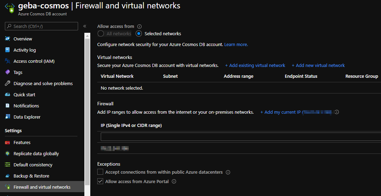Click the Quick start cloud icon
This screenshot has height=196, width=381.
(7, 95)
